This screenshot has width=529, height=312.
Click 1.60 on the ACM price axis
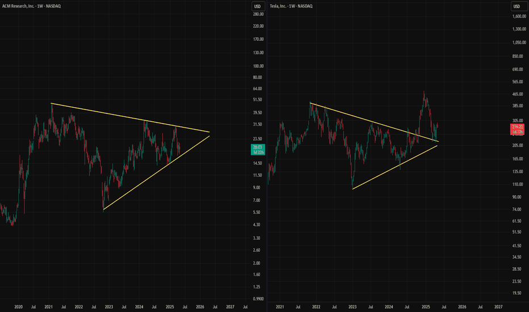click(257, 274)
